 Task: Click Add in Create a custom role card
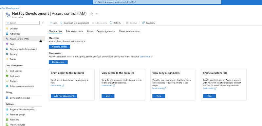pyautogui.click(x=209, y=96)
